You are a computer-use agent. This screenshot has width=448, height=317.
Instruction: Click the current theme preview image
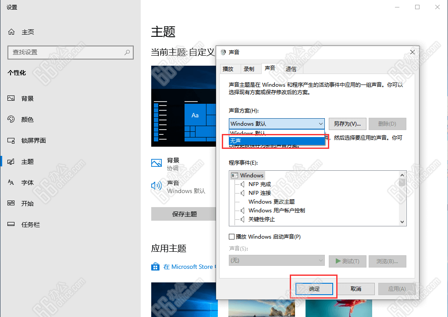183,106
